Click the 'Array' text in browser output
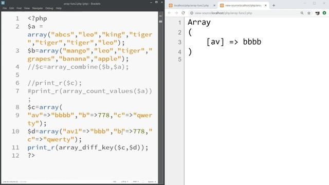Screen dimensions: 329x185 (199, 22)
